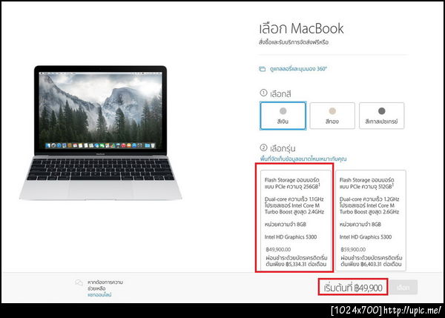445x318 pixels.
Task: Click the เริ่มต้นที่ ฿49,900 starting price
Action: click(x=353, y=288)
